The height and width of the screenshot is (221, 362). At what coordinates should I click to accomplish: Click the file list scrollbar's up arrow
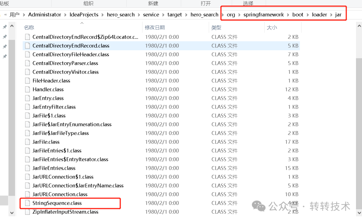click(x=359, y=26)
